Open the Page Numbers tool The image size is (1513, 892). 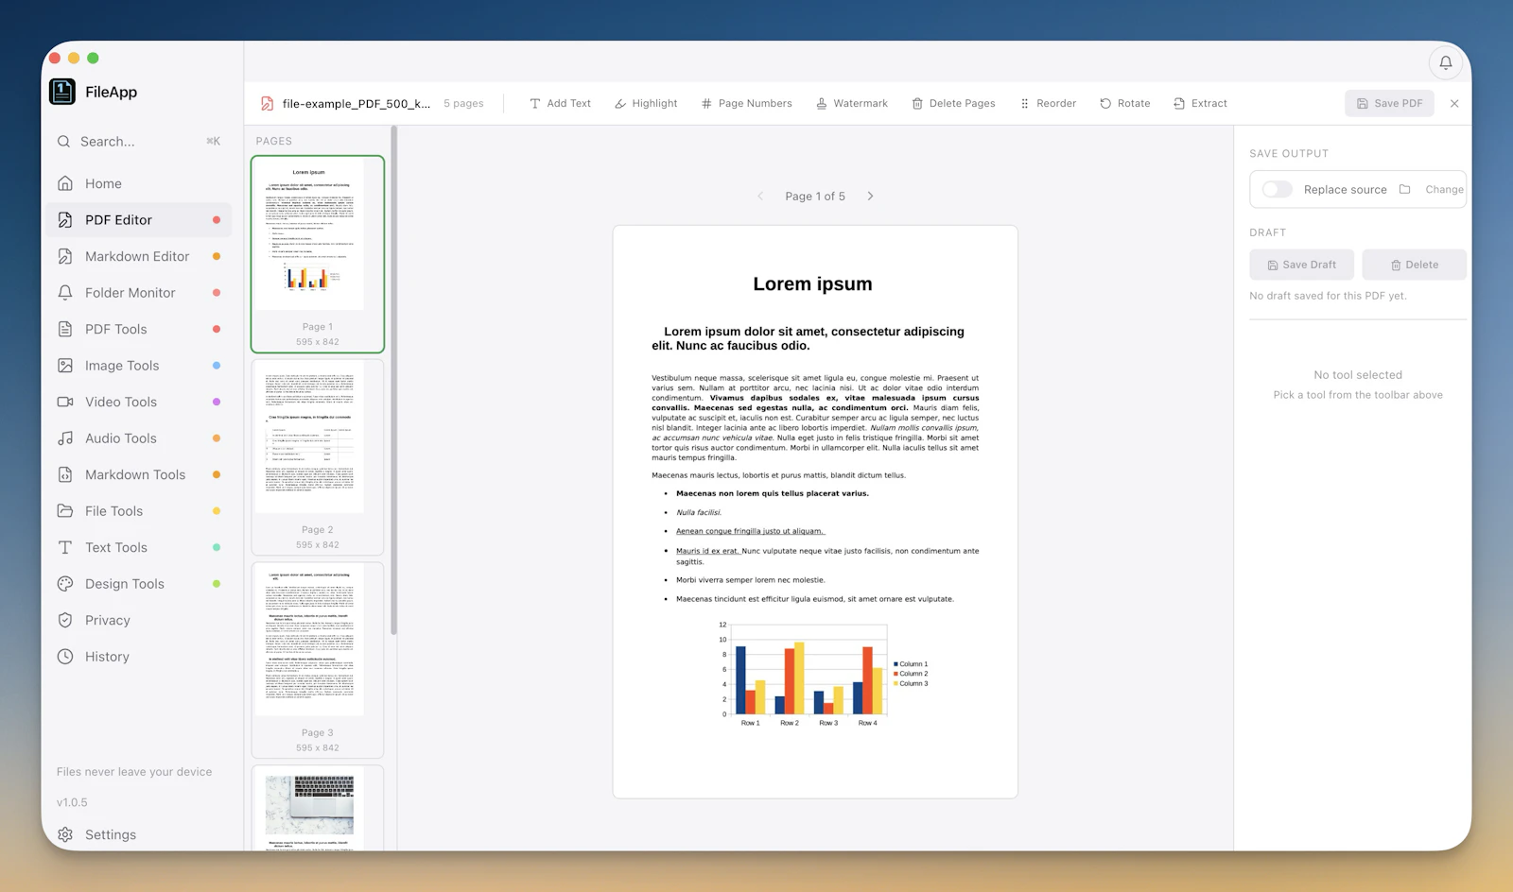[x=746, y=104]
